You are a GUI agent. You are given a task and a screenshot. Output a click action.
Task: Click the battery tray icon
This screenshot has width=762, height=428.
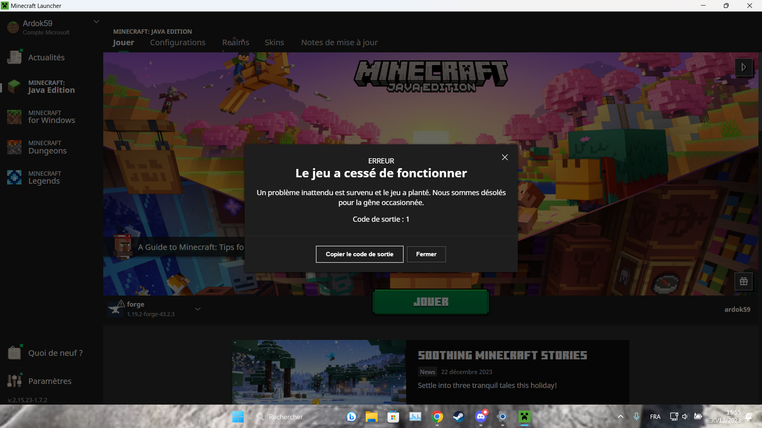pos(698,417)
